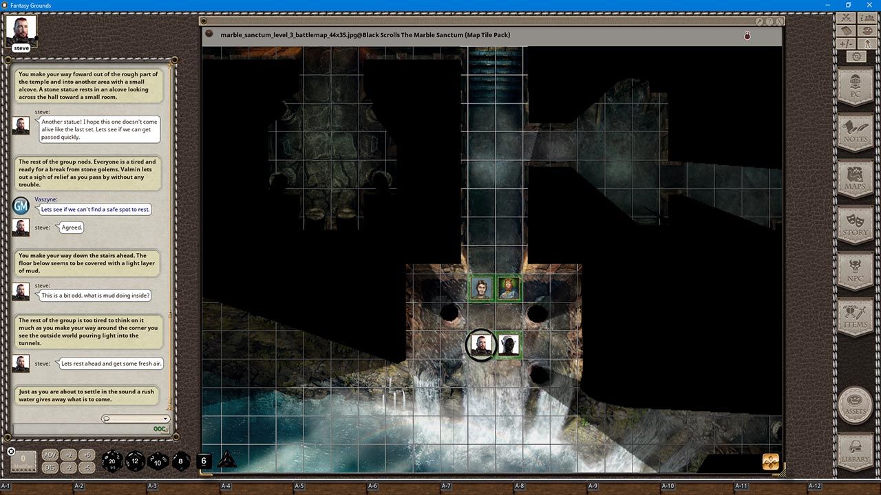
Task: Pick the d8 die
Action: coord(181,461)
